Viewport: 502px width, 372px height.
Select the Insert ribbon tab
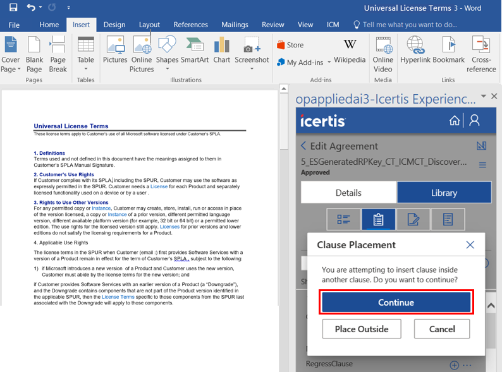[x=81, y=25]
